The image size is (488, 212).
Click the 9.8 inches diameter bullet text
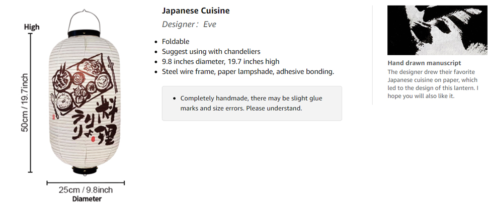(221, 62)
